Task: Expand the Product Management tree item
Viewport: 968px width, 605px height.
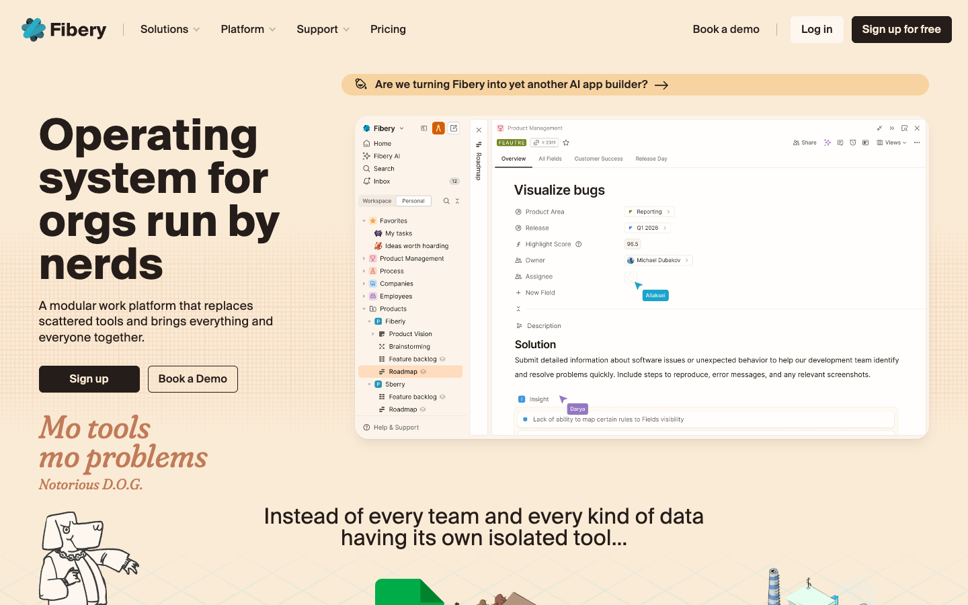Action: coord(364,259)
